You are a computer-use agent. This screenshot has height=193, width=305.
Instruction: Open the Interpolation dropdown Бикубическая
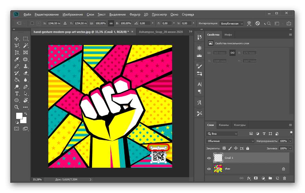pos(231,23)
